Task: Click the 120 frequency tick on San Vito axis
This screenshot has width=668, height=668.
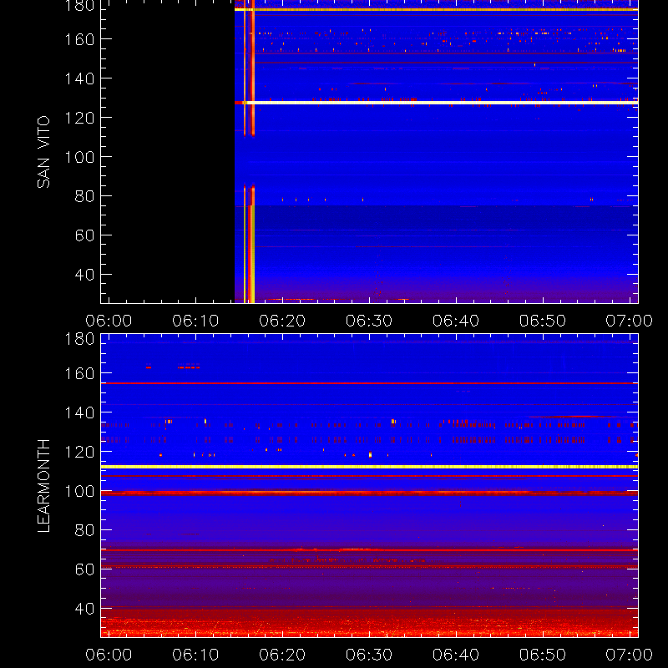Action: pyautogui.click(x=79, y=118)
